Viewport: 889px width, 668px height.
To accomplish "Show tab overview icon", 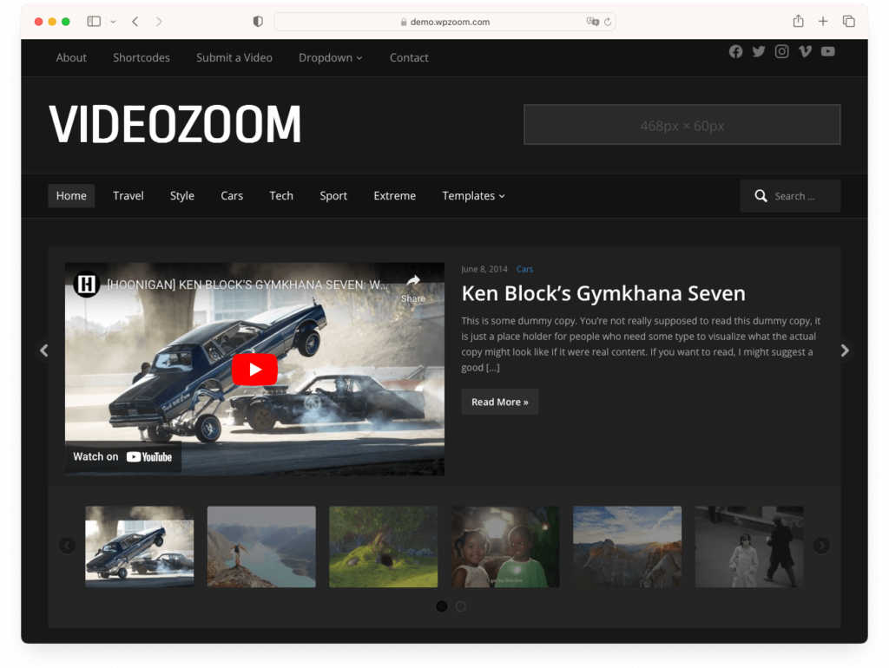I will point(849,22).
